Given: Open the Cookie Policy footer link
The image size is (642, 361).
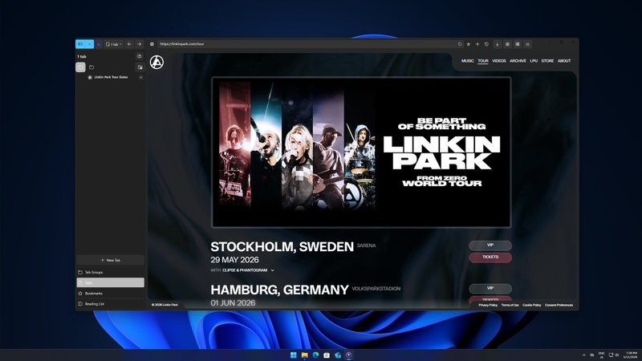Looking at the screenshot, I should tap(532, 305).
